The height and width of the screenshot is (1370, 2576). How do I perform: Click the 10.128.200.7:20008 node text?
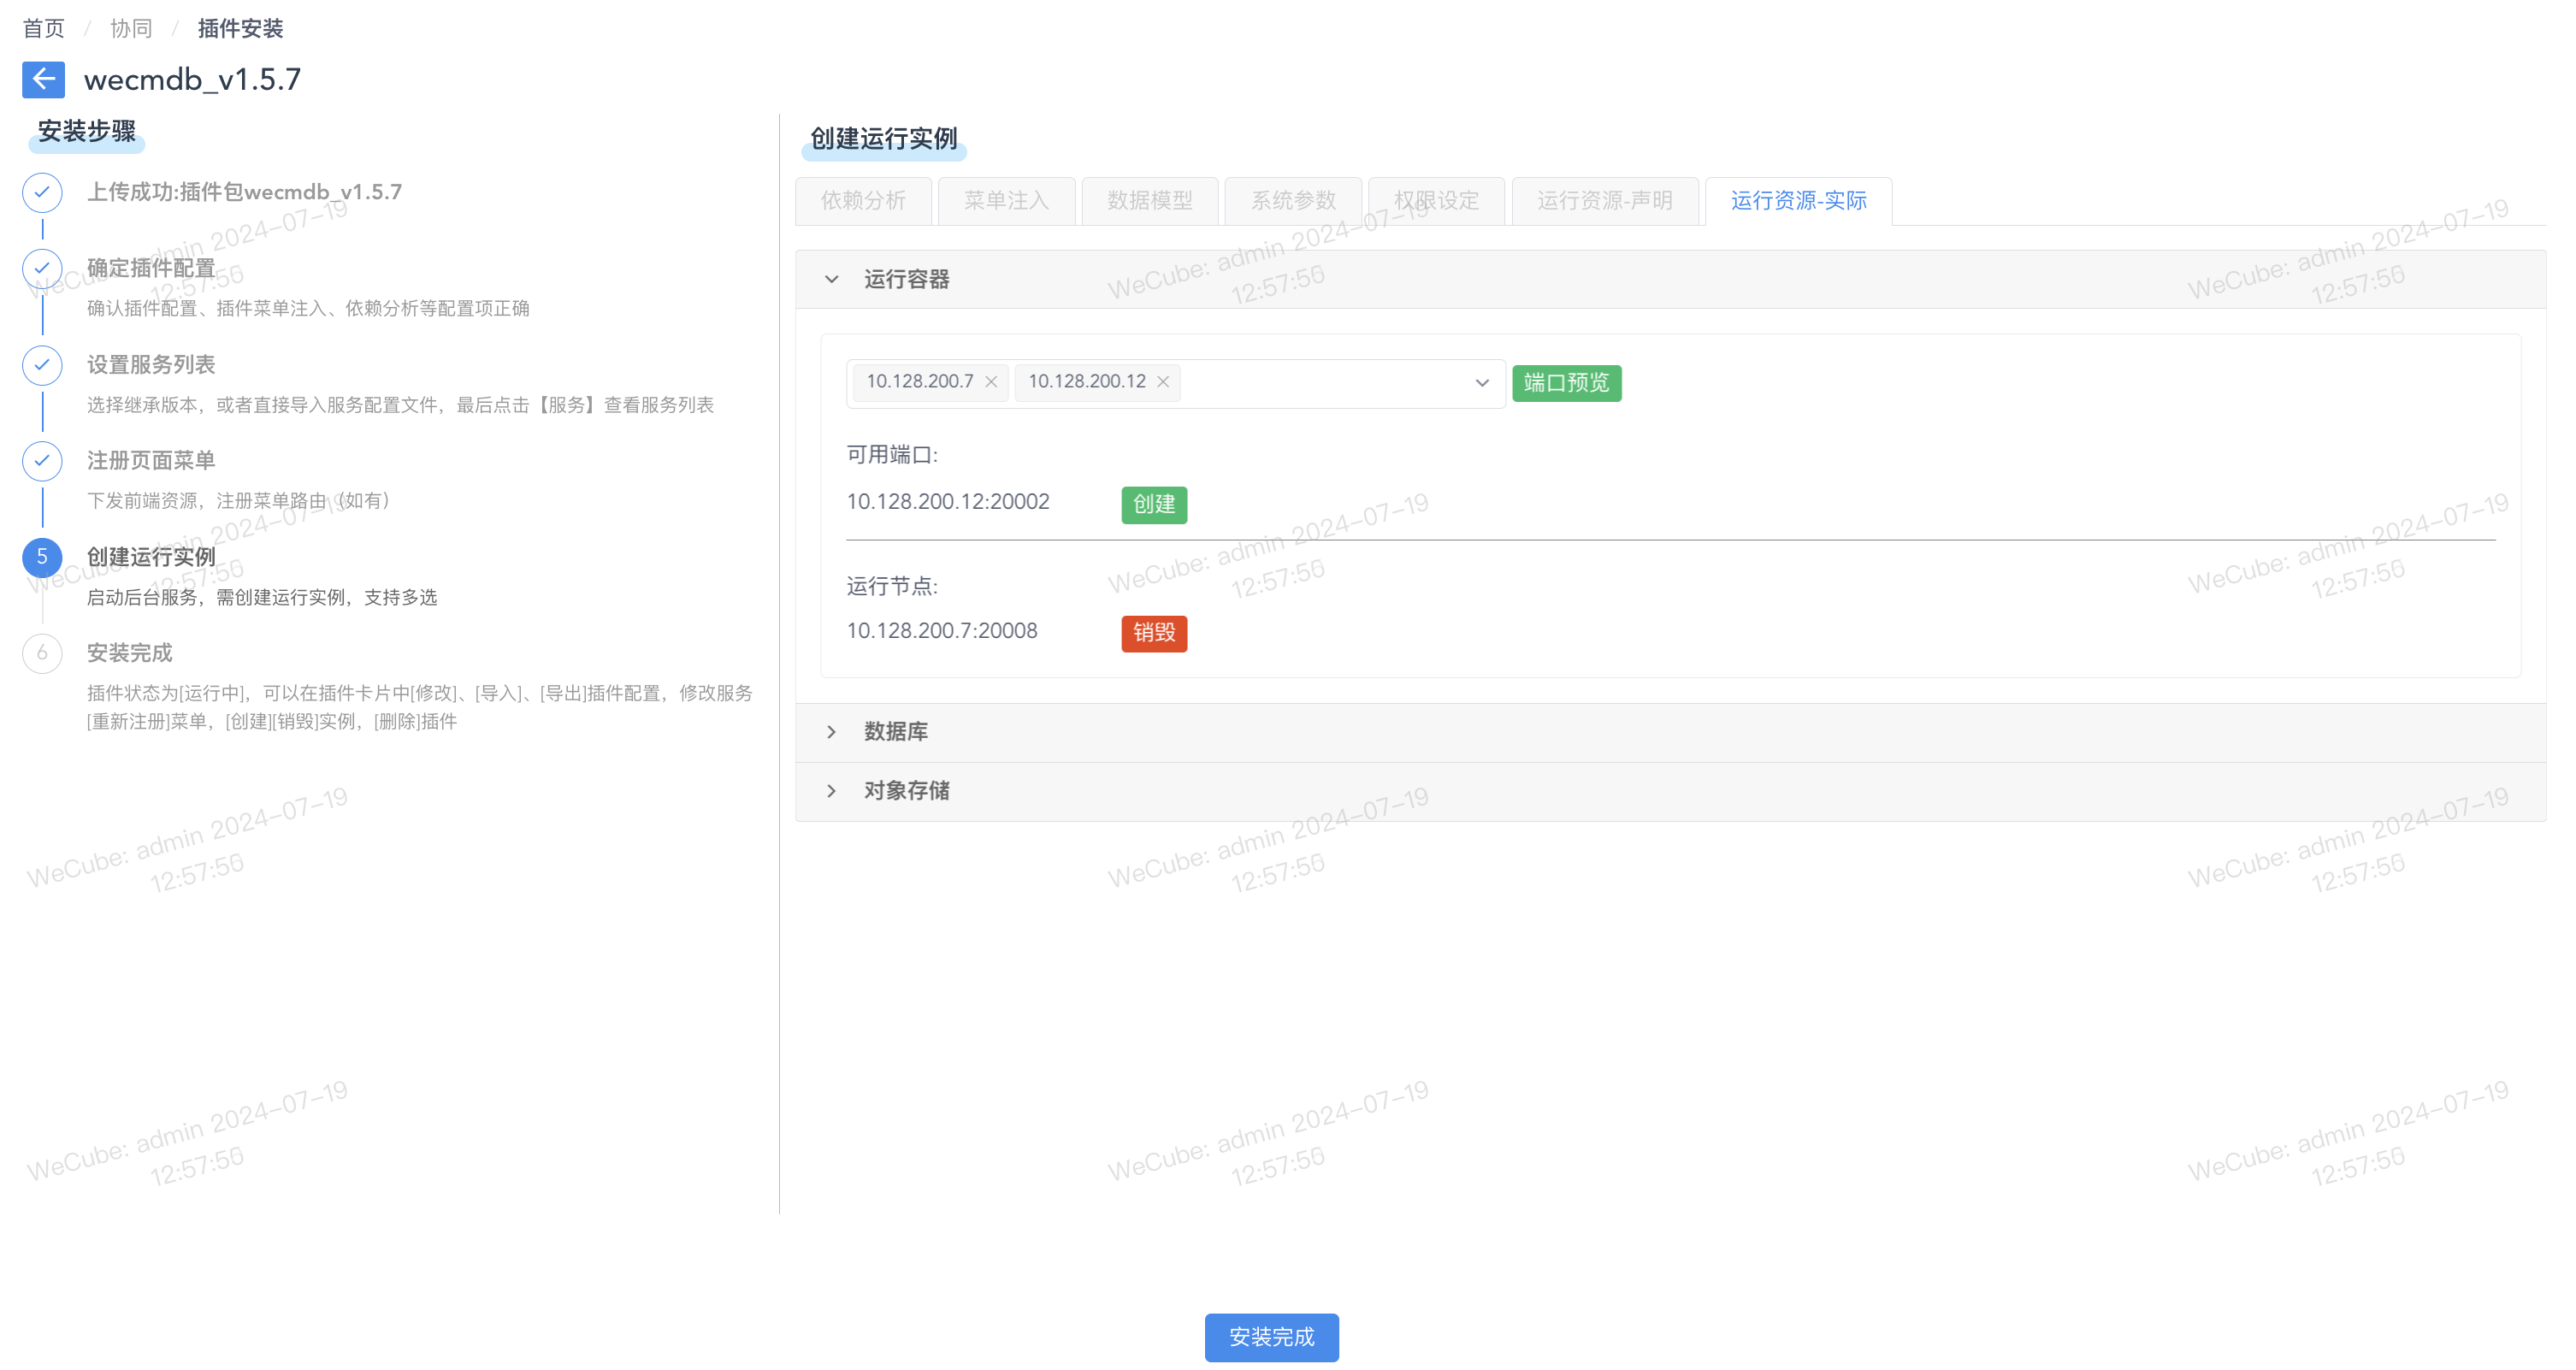[x=942, y=631]
